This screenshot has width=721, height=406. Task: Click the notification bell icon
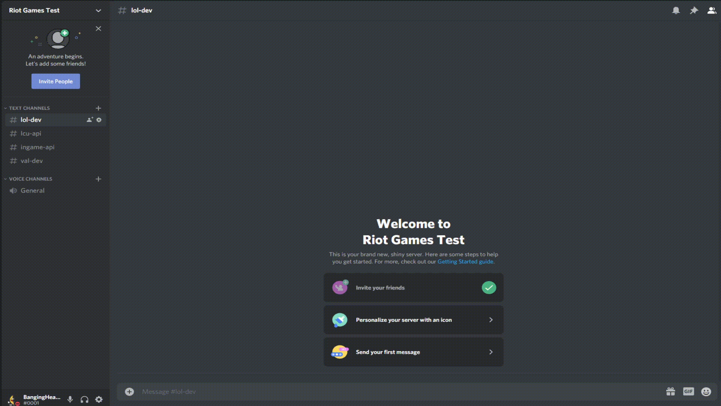[x=676, y=11]
